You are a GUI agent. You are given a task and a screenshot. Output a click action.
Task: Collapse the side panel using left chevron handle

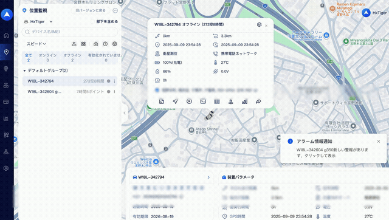click(124, 113)
